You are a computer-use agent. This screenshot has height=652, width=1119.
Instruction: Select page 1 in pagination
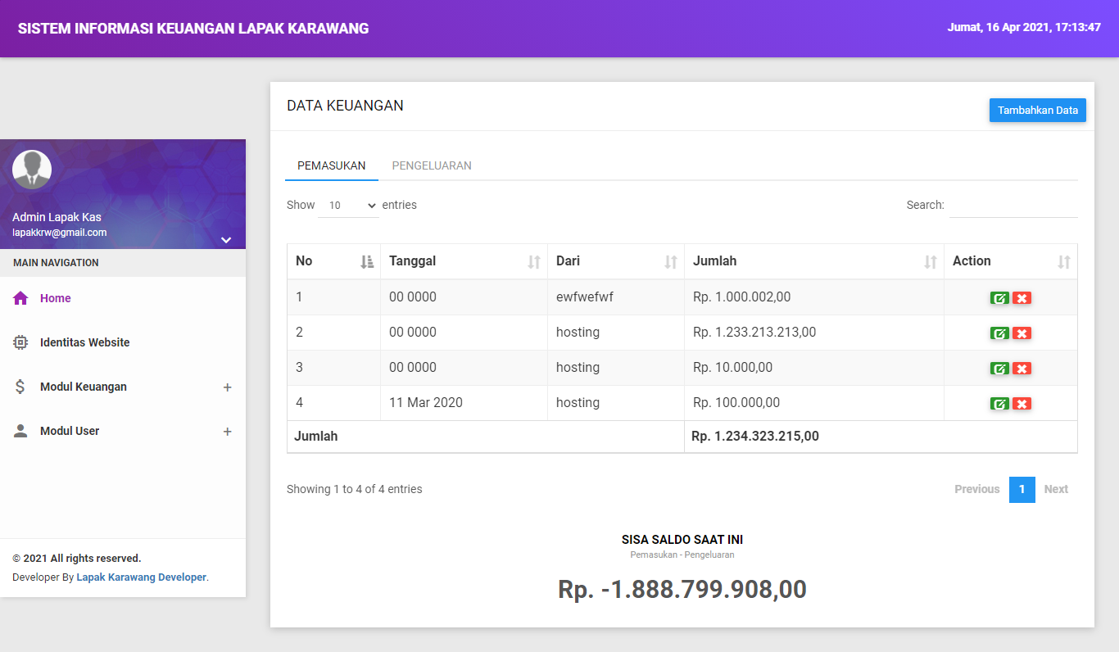pyautogui.click(x=1022, y=489)
